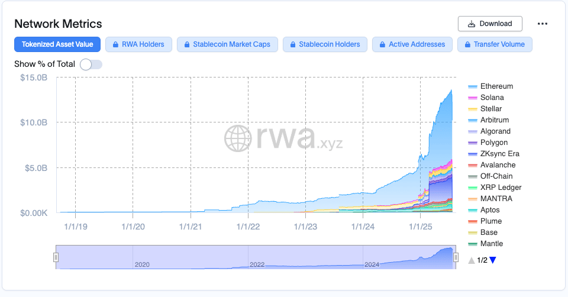
Task: Click Algorand legend label
Action: (x=495, y=131)
